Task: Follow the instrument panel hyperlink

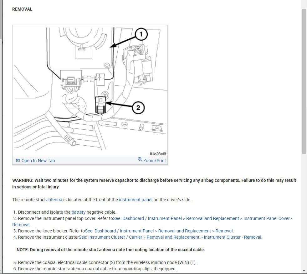Action: point(136,200)
